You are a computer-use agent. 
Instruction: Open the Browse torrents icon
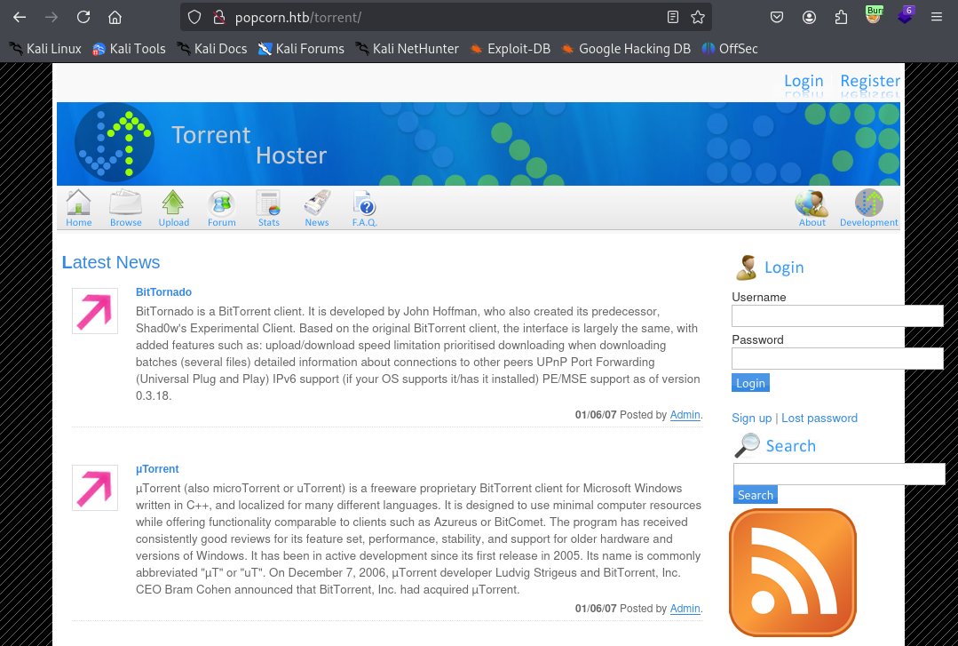(126, 209)
